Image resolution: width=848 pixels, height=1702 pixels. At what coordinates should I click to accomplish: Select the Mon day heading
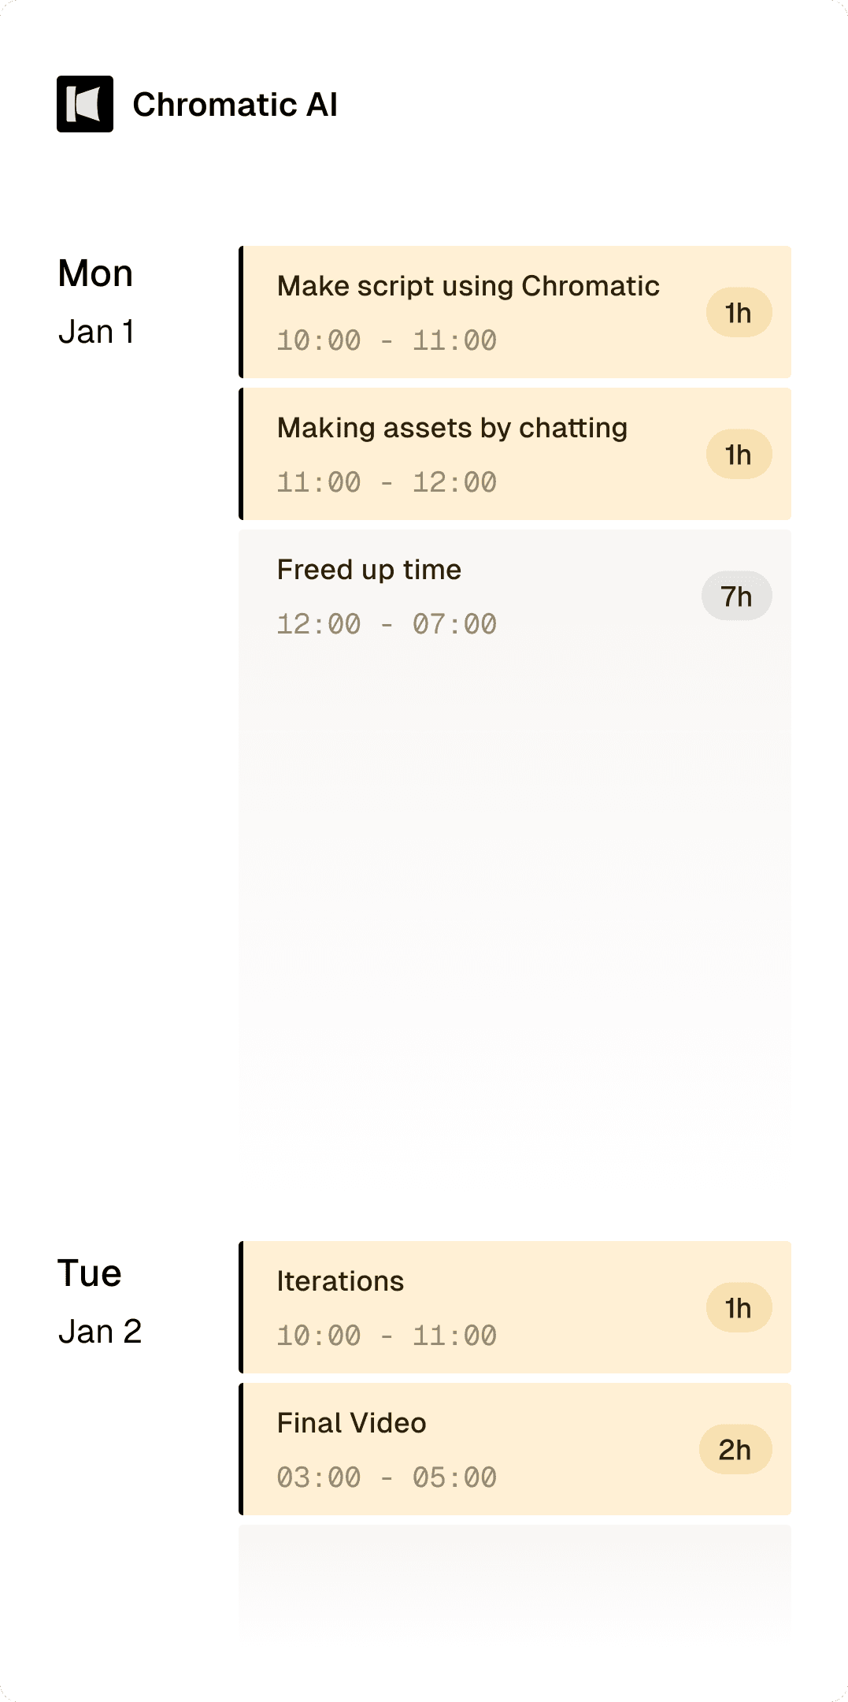(x=95, y=274)
